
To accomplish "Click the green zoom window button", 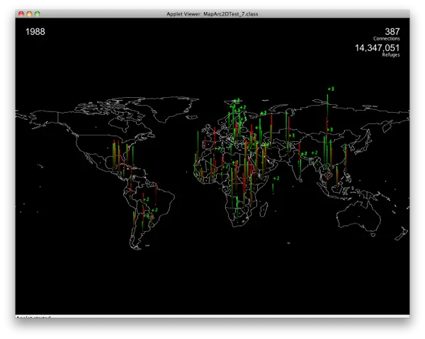I will click(x=38, y=13).
